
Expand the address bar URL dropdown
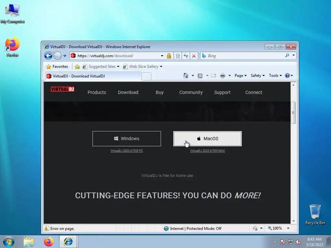[x=162, y=56]
